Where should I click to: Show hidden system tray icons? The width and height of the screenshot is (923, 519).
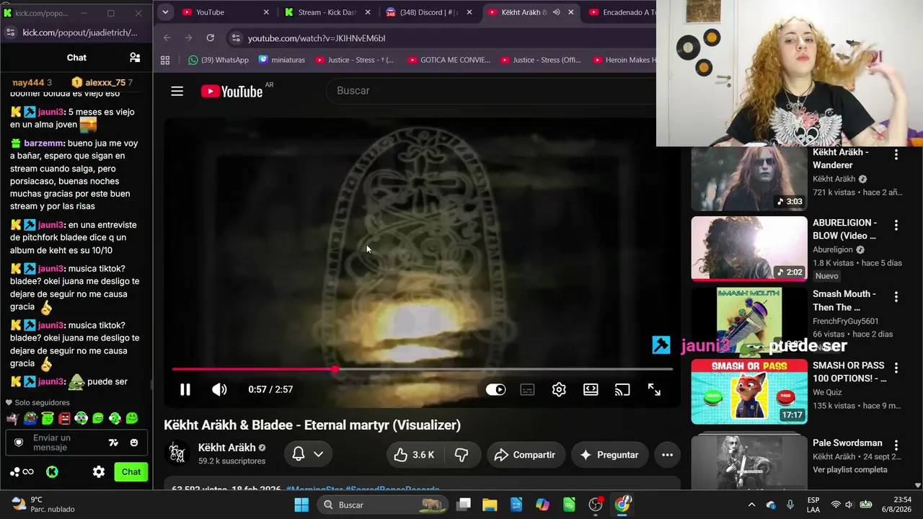[x=751, y=505]
